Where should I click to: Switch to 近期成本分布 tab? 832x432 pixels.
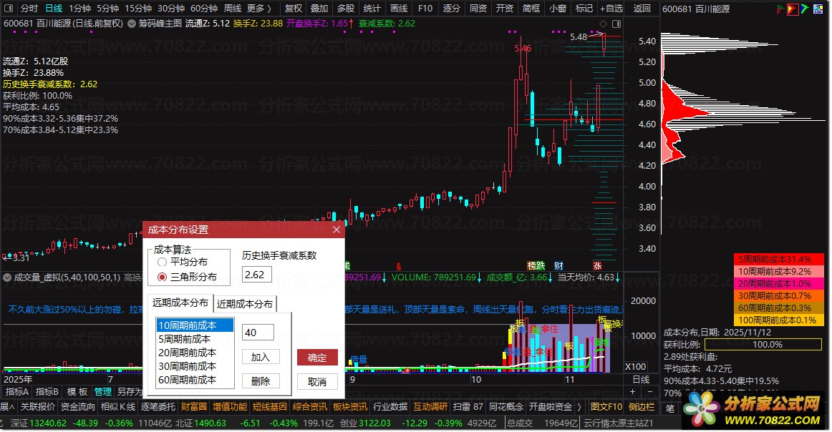(245, 304)
